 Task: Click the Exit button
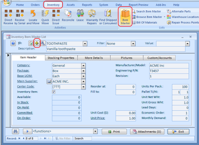[178, 131]
